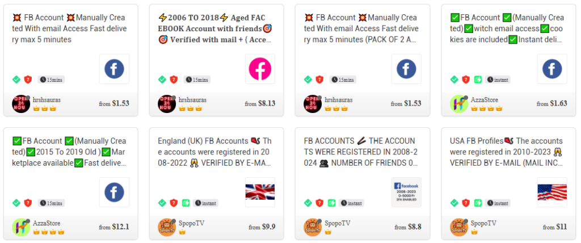
Task: Click the green lightning icon on the $1.63 listing
Action: pos(478,79)
